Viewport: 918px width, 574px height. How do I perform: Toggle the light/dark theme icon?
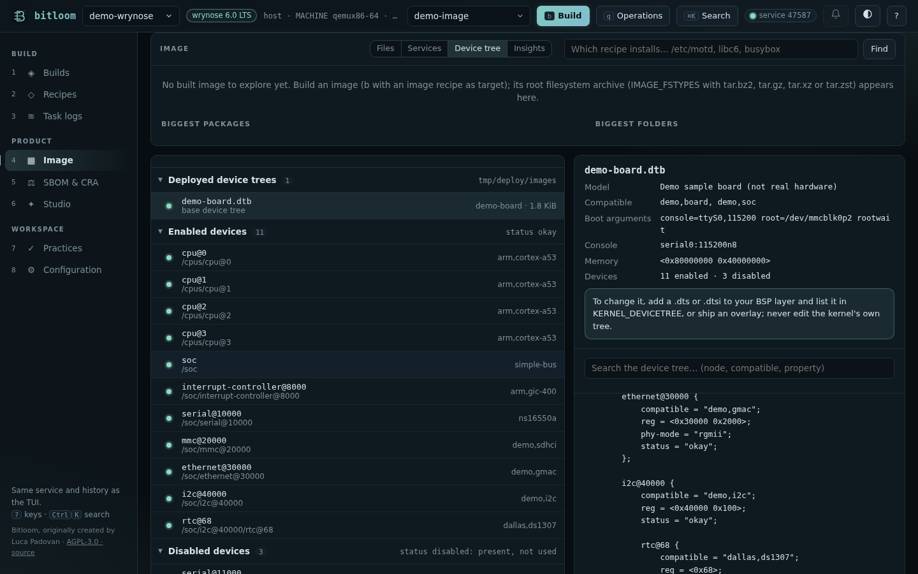point(868,15)
